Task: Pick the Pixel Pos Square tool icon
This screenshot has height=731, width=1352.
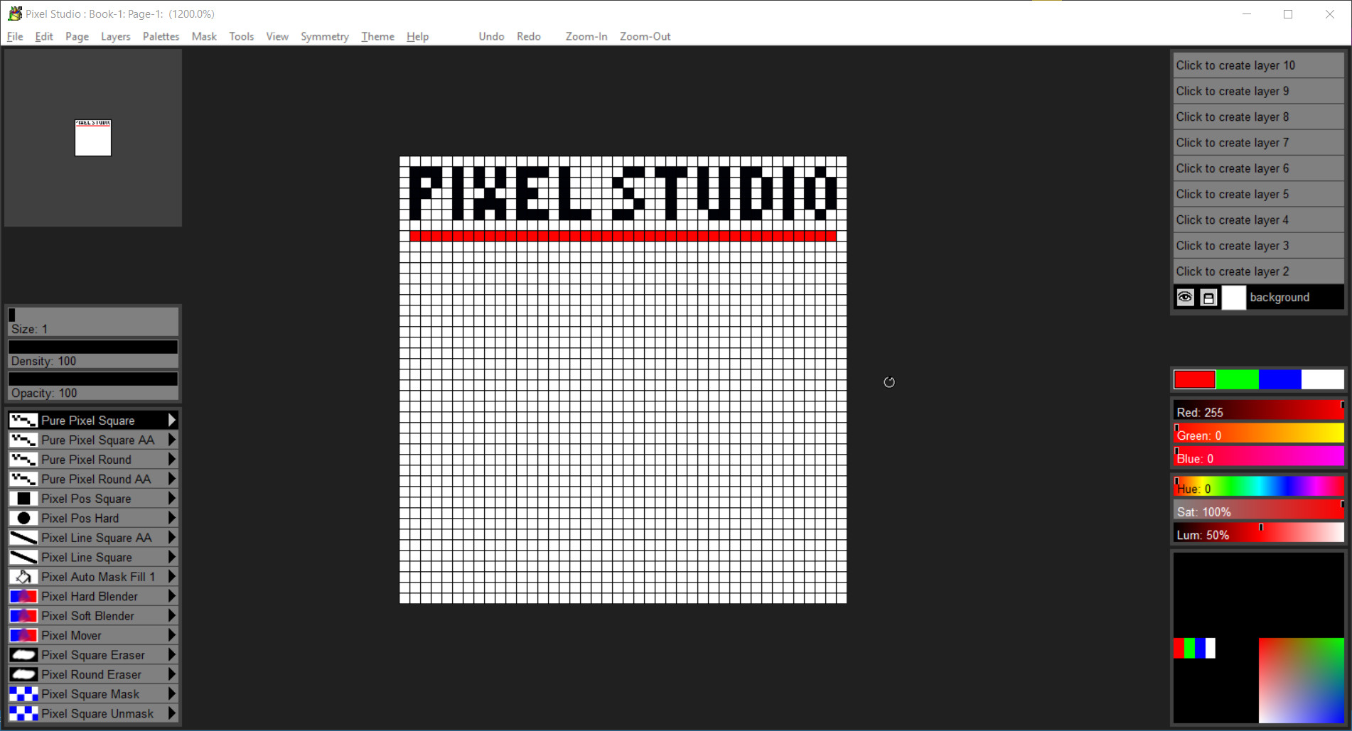Action: tap(23, 499)
